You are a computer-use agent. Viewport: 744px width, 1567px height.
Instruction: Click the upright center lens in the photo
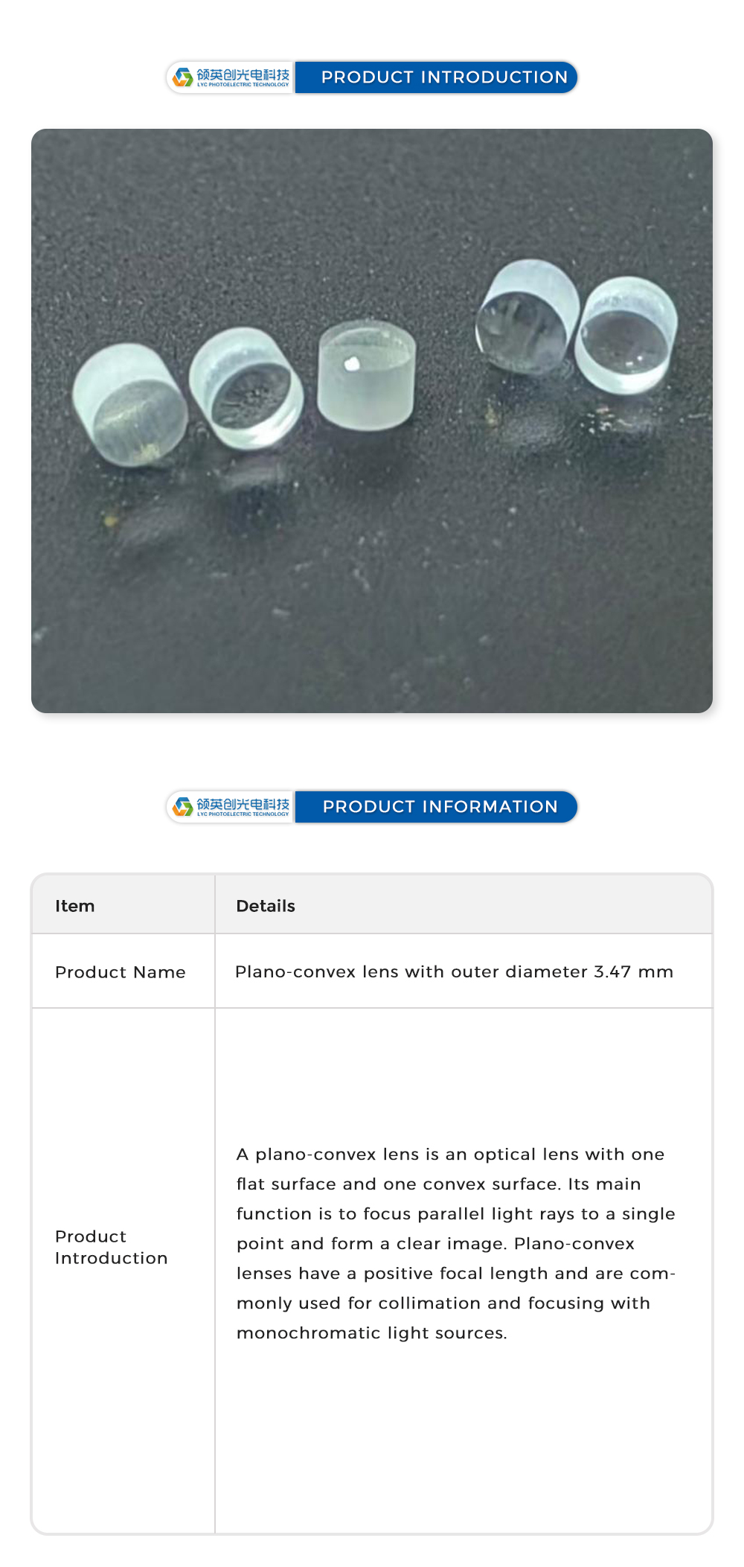[365, 374]
